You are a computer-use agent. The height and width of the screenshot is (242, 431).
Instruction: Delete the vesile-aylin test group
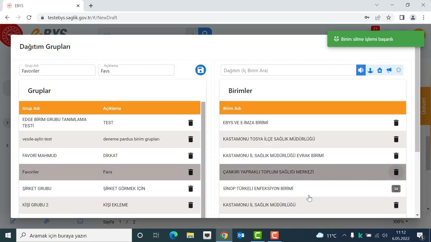pos(191,139)
